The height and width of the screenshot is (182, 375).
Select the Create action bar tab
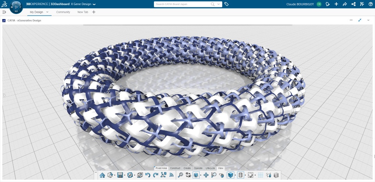coord(187,168)
